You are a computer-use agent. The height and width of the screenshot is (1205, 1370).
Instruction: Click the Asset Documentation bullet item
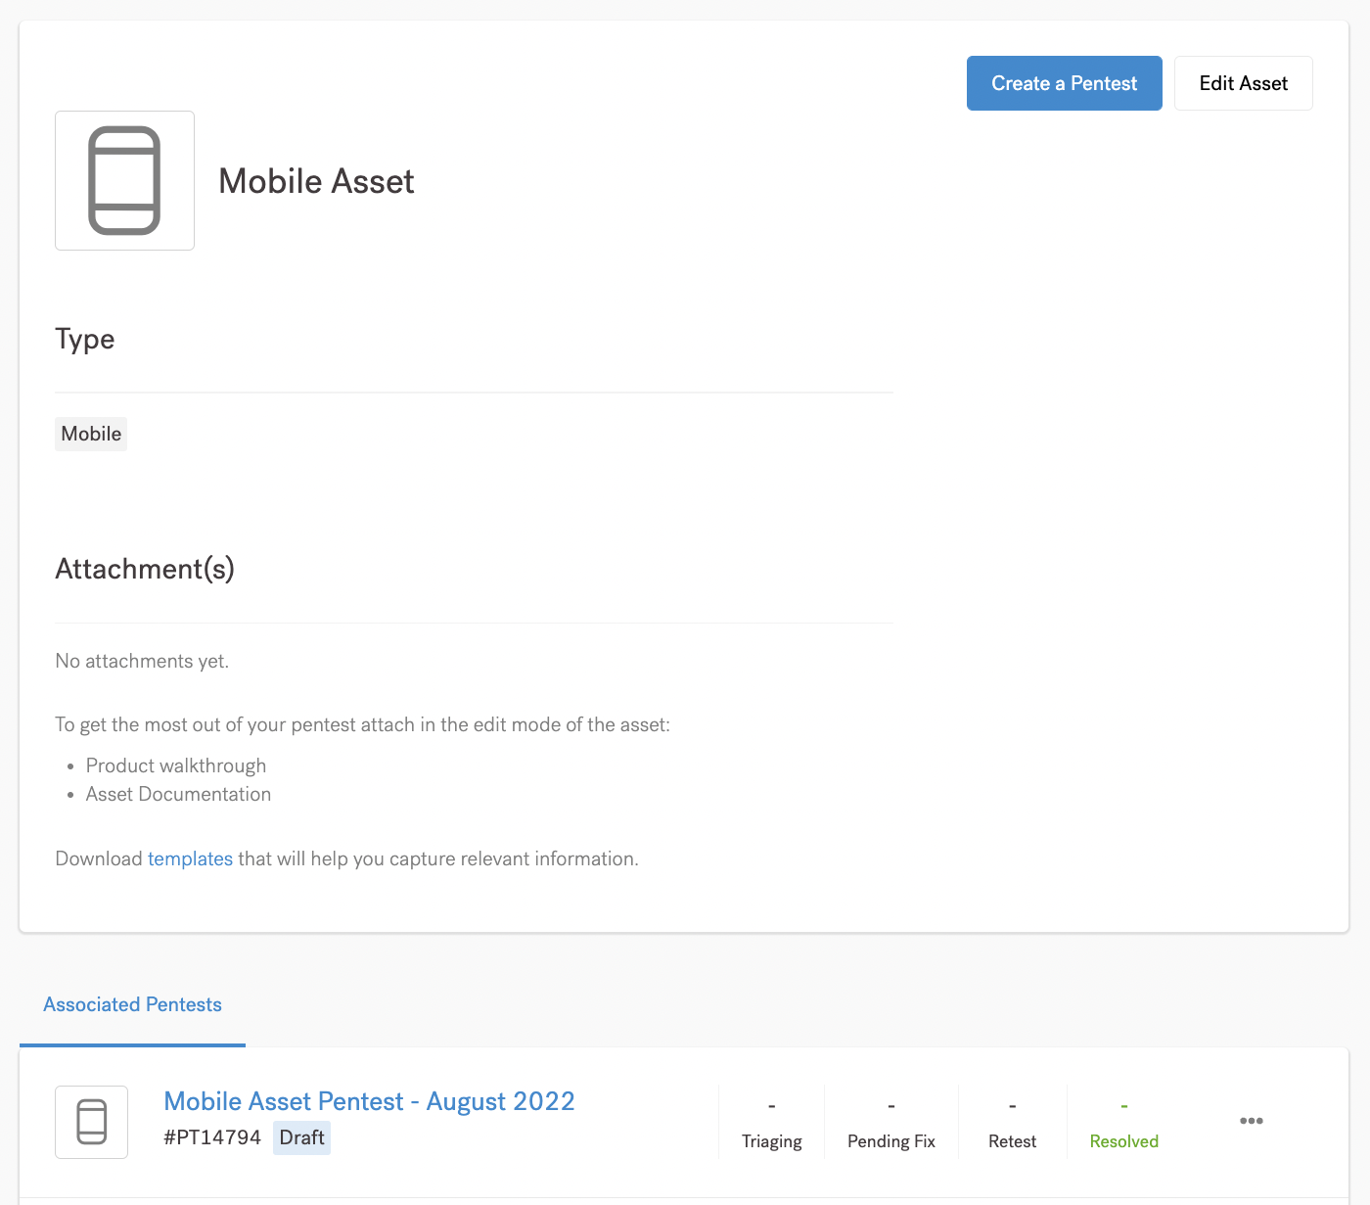point(178,794)
